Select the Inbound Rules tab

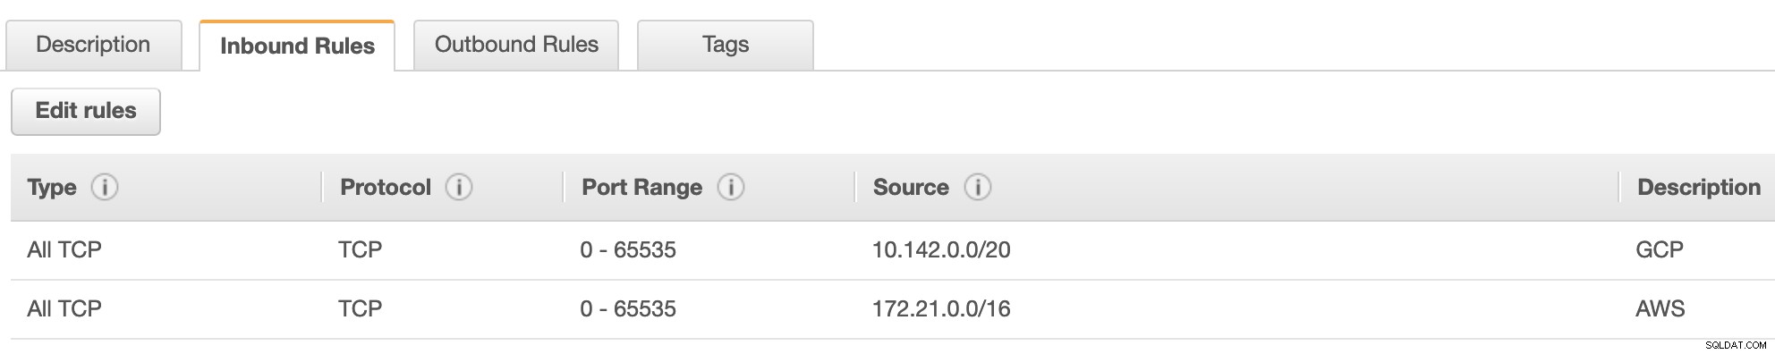297,46
